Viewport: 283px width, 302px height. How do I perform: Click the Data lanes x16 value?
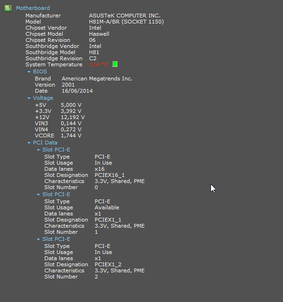[x=99, y=169]
